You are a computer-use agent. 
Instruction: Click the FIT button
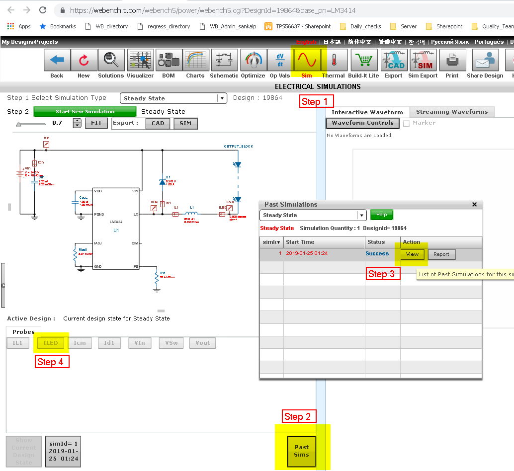pos(96,123)
